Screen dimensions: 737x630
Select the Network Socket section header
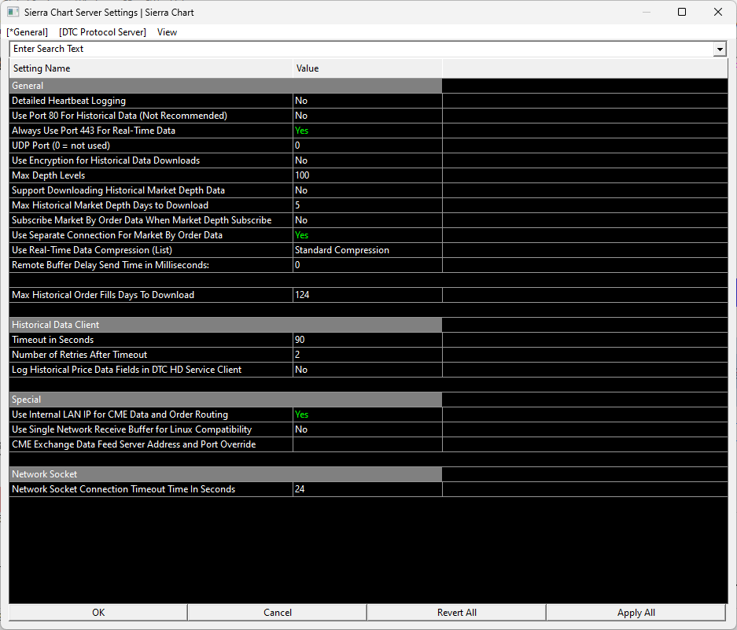[x=226, y=474]
